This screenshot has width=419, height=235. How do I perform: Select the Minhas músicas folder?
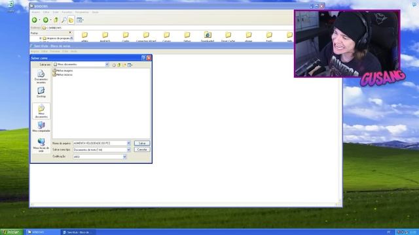[x=63, y=75]
